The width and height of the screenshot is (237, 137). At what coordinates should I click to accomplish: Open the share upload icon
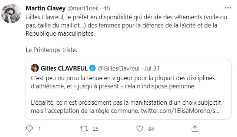coord(195,129)
